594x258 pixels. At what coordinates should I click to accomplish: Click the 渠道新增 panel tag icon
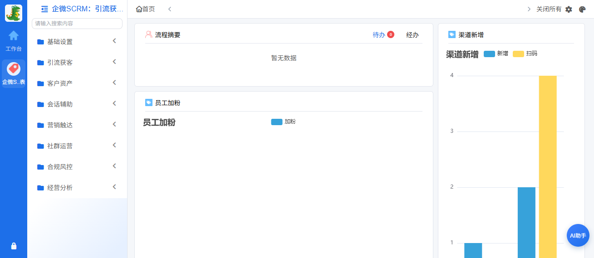(x=452, y=34)
